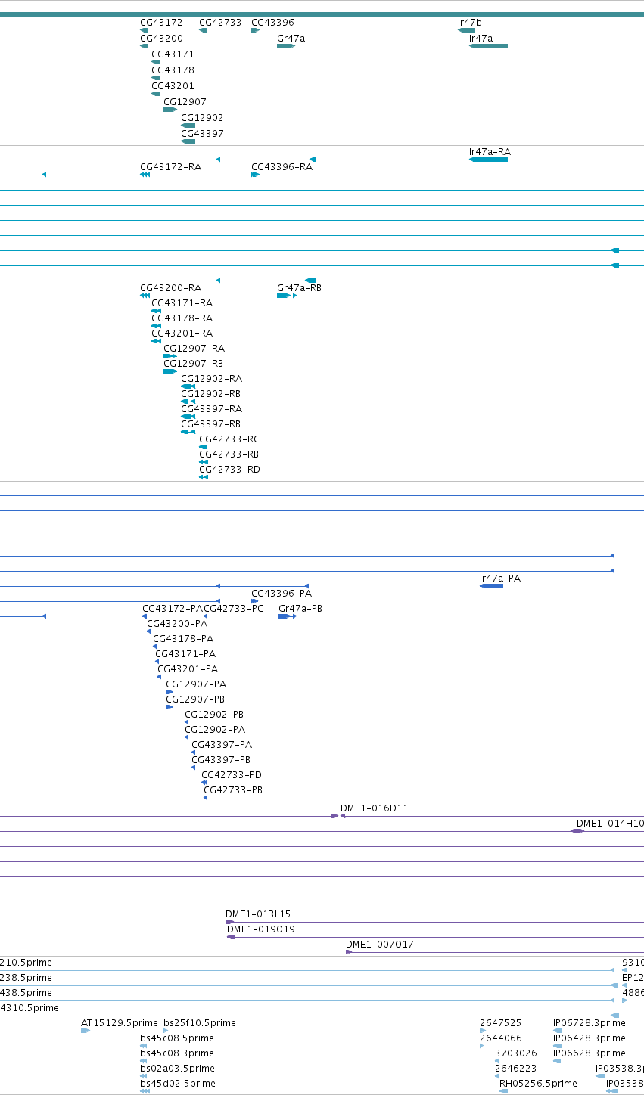Click the DME1-016D11 clone label

(375, 808)
